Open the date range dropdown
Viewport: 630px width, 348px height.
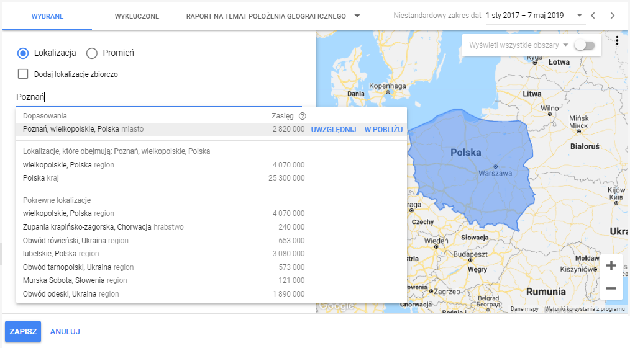point(579,16)
